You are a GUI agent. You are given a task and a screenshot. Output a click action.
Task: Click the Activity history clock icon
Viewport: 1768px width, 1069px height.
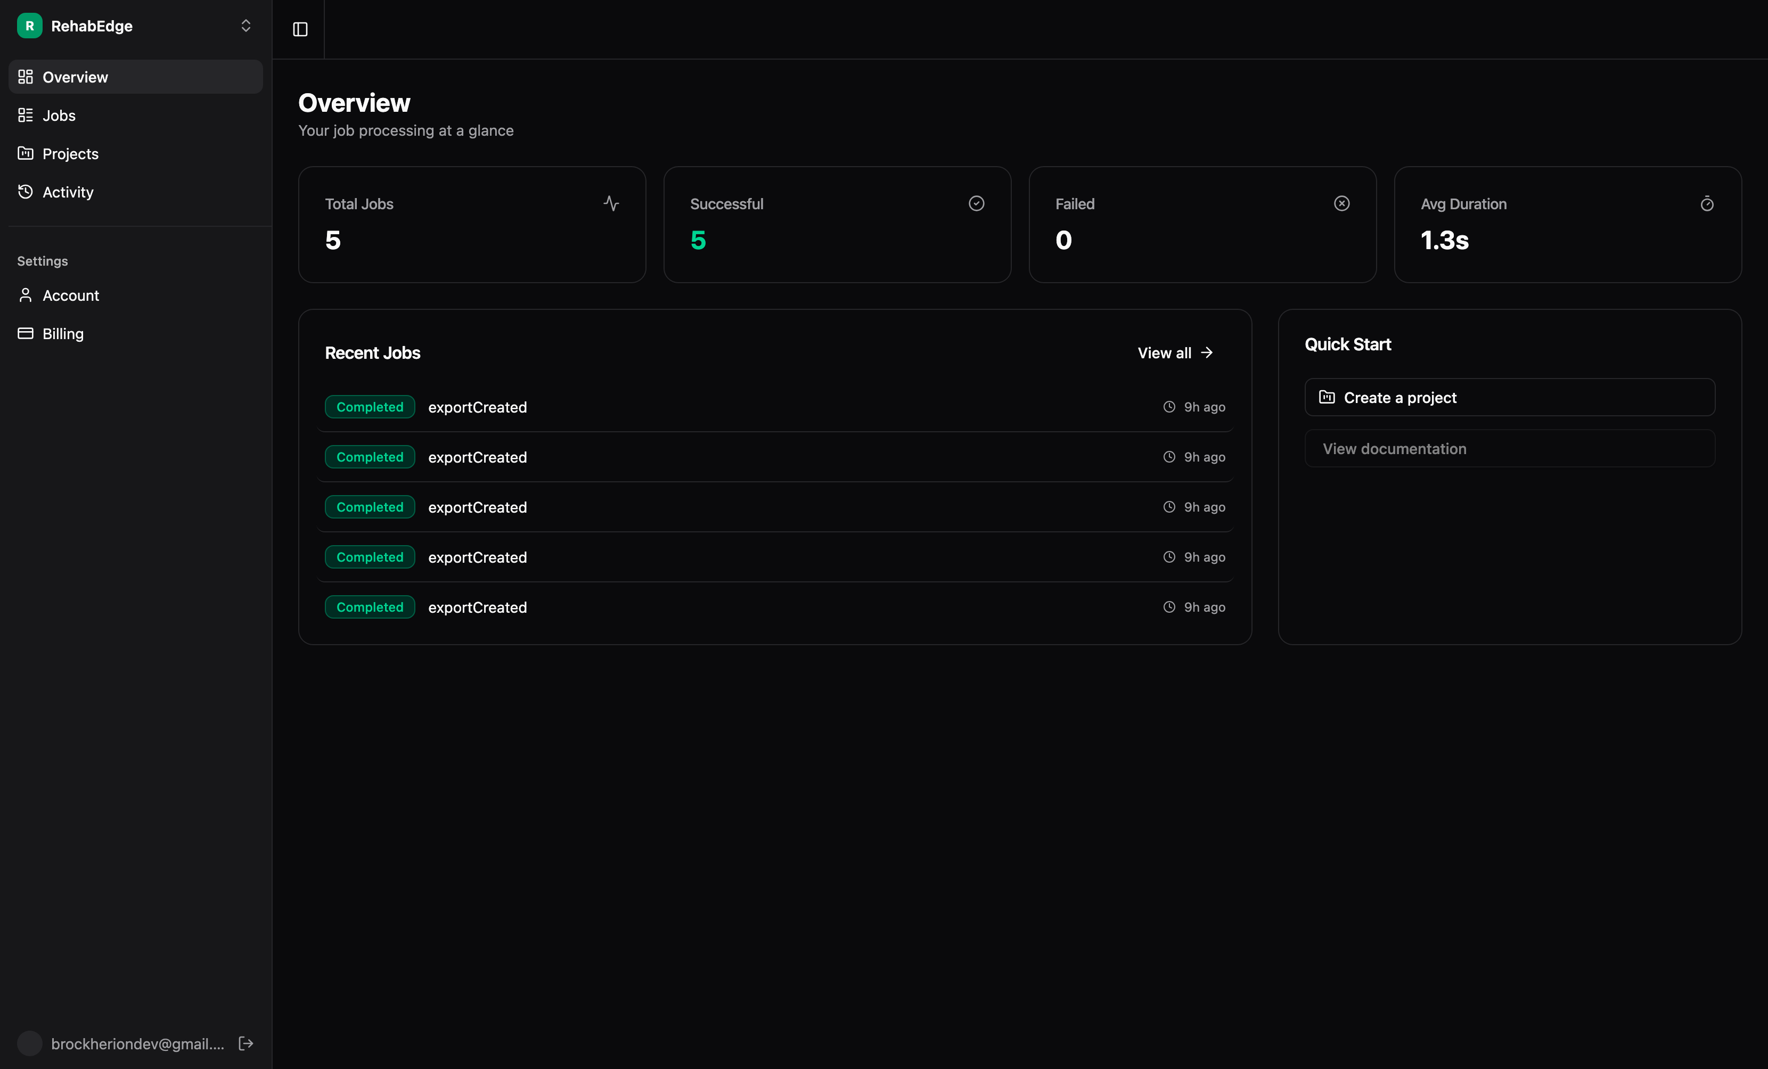pyautogui.click(x=24, y=192)
